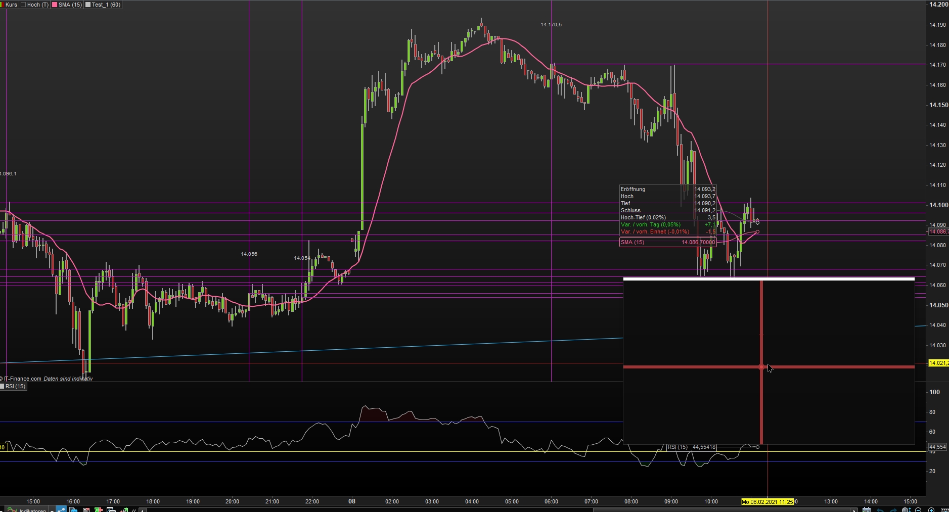949x512 pixels.
Task: Click the 13:00 time axis label
Action: [831, 501]
